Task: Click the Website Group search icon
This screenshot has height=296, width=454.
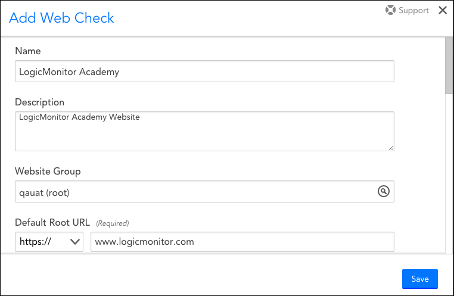Action: pos(384,191)
